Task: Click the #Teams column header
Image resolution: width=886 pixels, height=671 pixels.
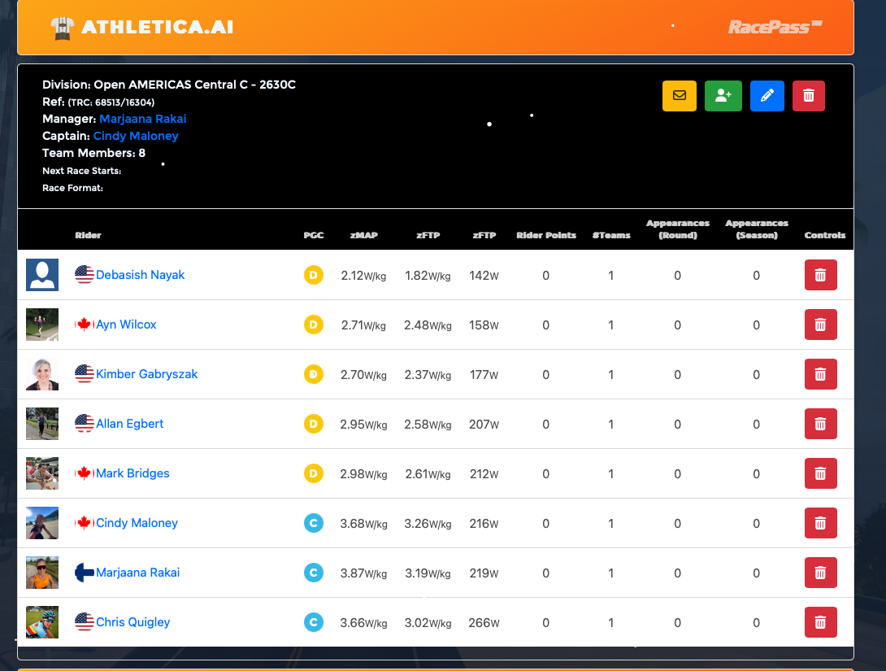Action: [x=611, y=235]
